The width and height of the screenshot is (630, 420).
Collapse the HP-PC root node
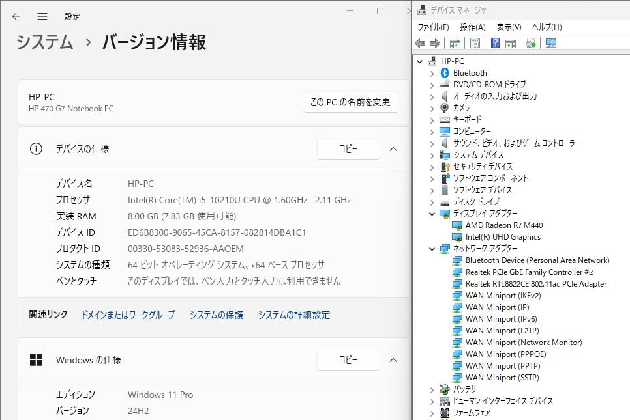point(419,61)
